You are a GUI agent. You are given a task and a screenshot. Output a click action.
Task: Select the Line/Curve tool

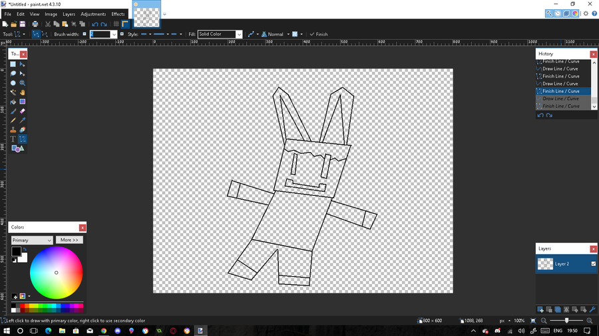coord(23,139)
